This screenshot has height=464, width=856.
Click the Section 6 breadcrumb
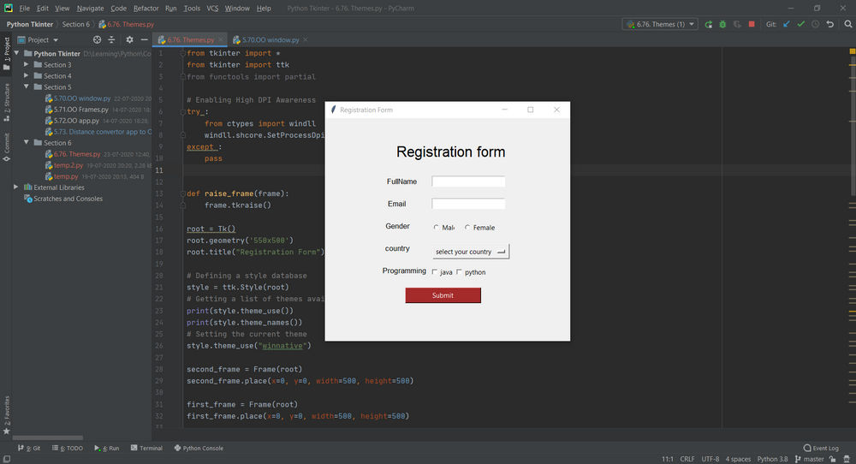point(76,24)
